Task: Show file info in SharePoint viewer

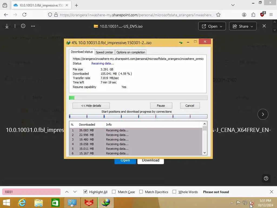Action: [x=23, y=26]
